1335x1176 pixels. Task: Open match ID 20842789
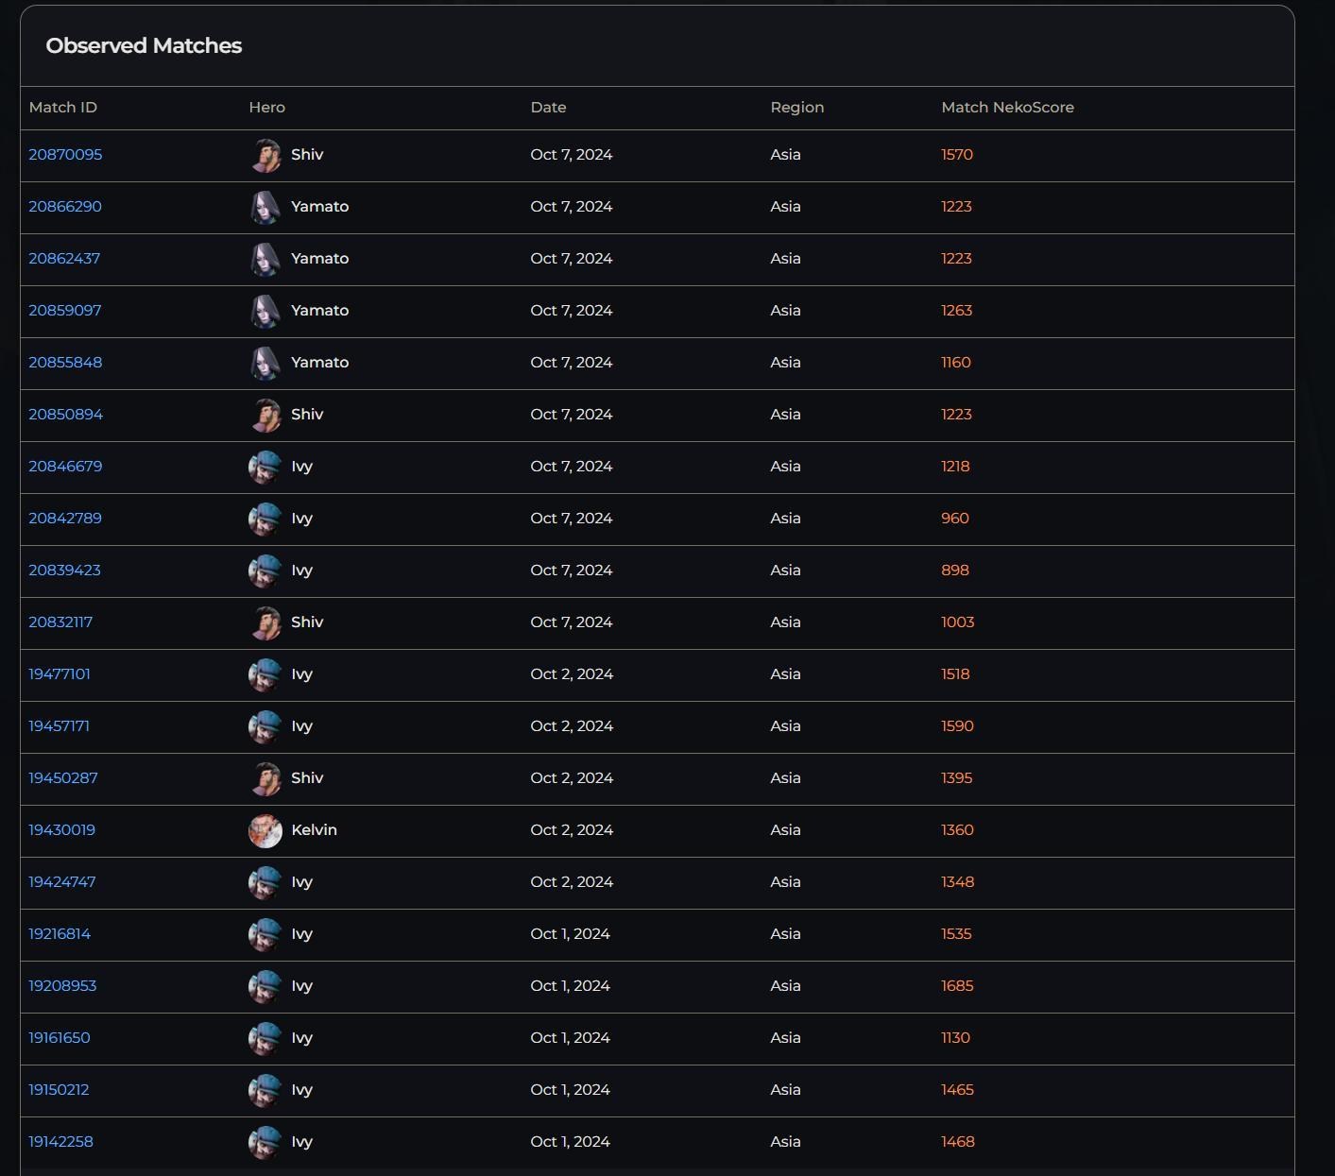click(65, 519)
